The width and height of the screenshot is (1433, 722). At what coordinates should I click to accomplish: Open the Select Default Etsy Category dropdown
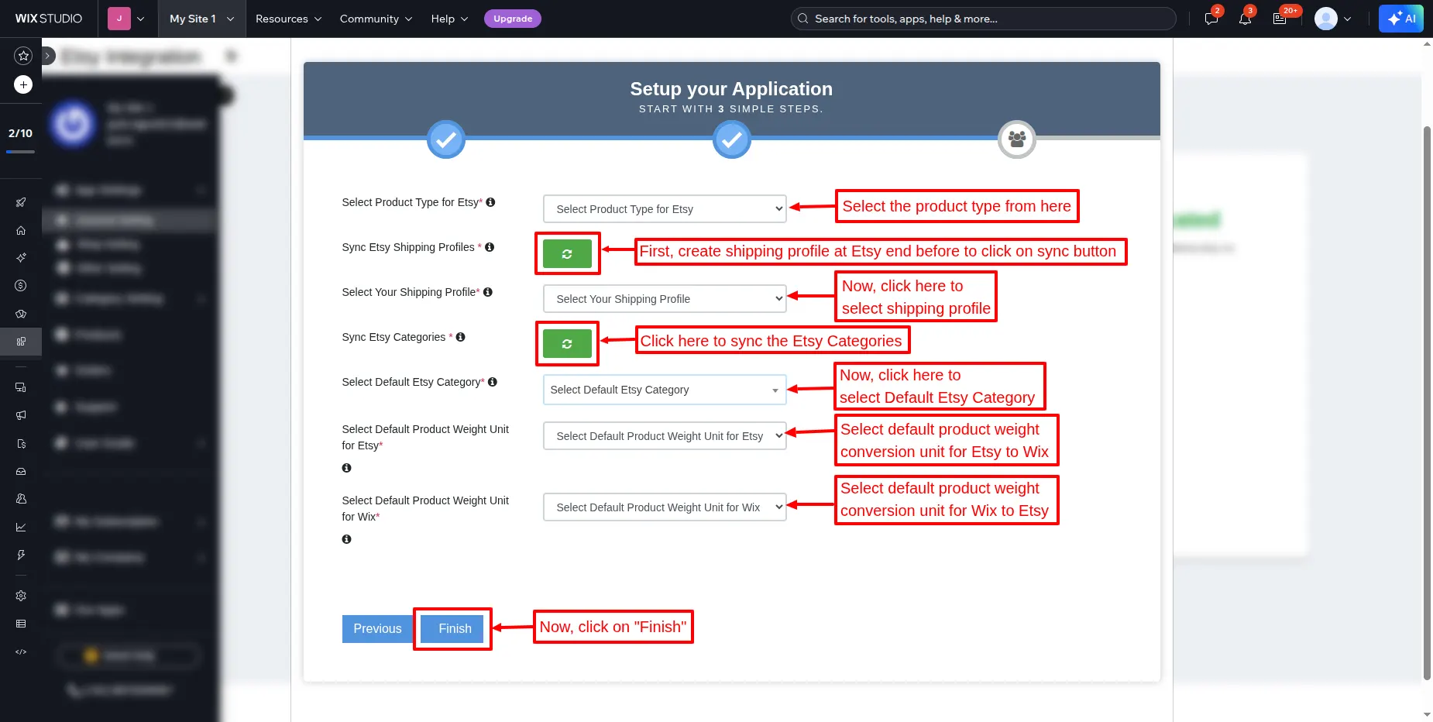click(665, 390)
